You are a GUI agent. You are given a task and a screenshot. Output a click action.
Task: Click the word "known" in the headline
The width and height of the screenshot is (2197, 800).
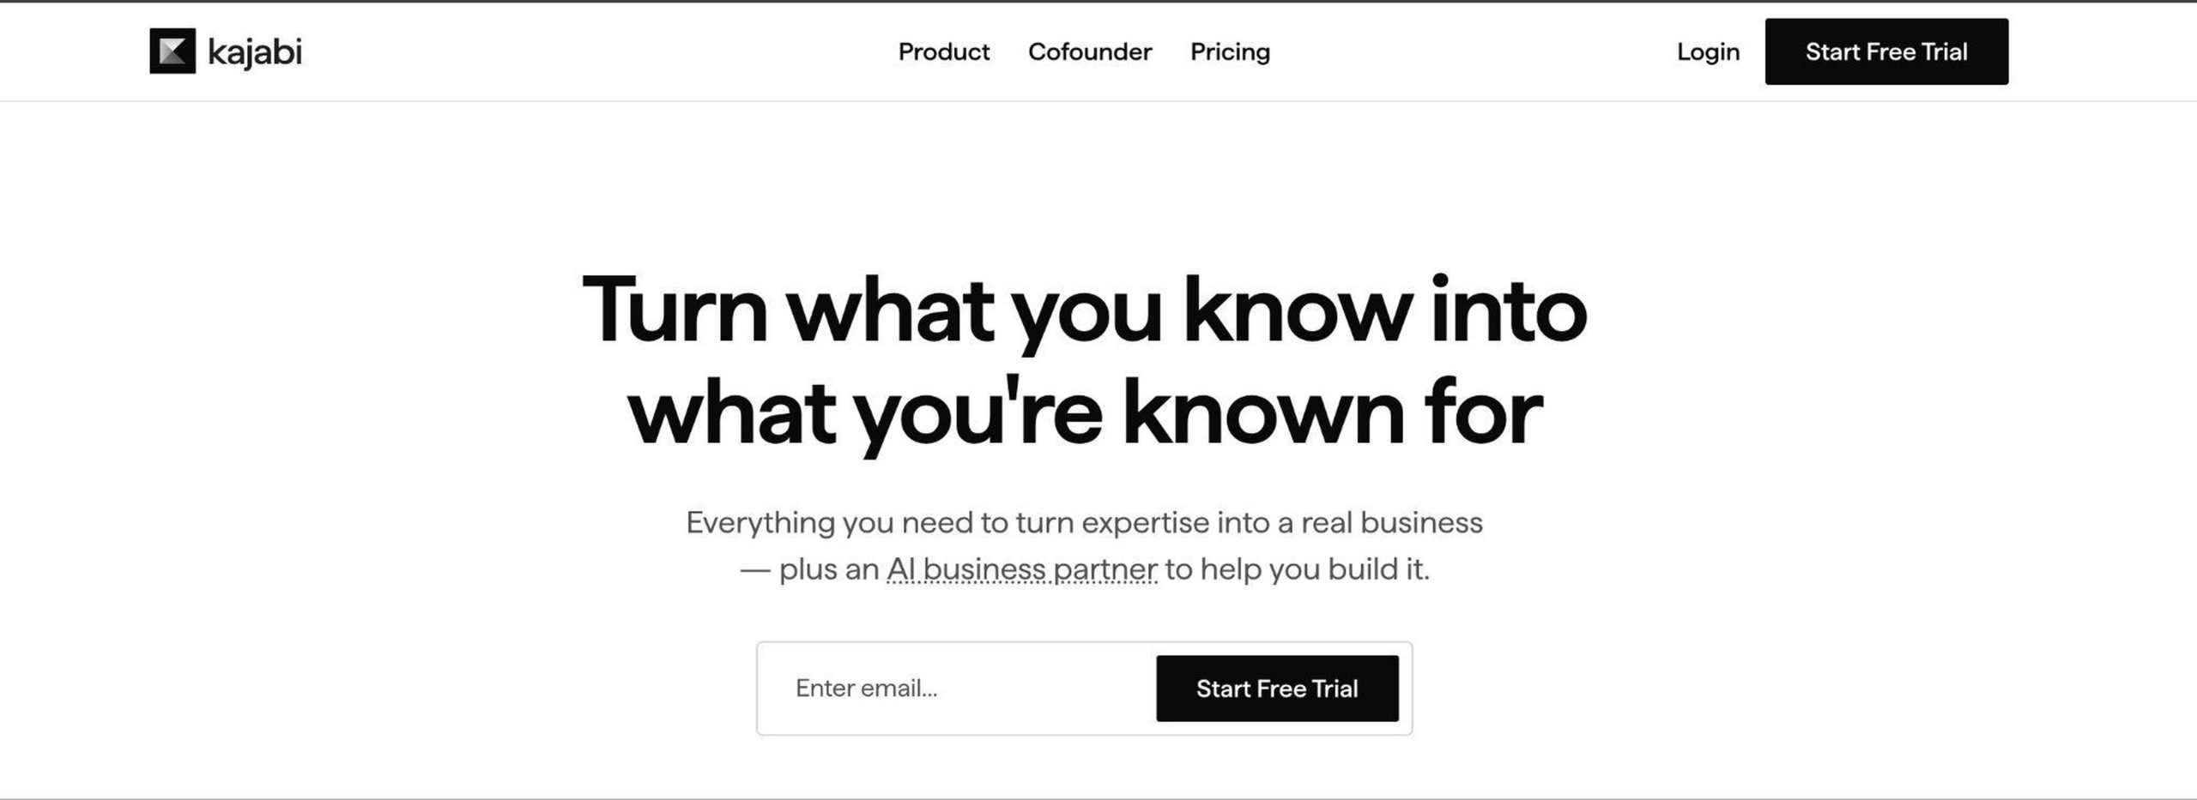click(1262, 413)
